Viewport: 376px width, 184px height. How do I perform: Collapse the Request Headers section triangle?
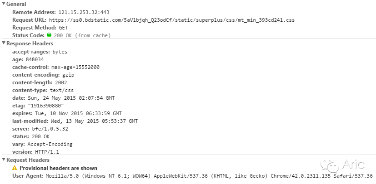(x=4, y=160)
